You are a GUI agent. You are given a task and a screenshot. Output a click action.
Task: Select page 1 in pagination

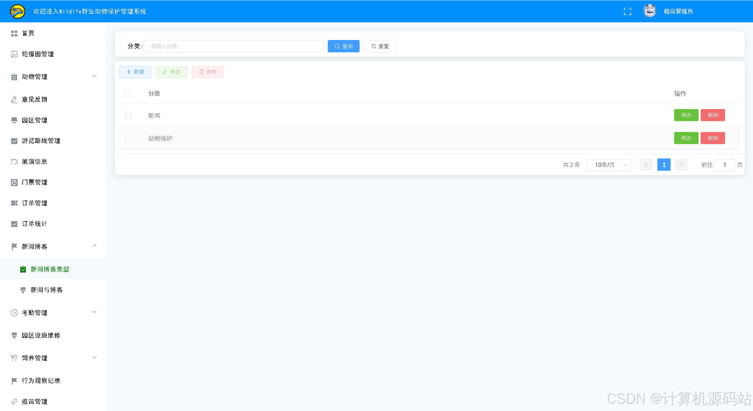tap(664, 165)
